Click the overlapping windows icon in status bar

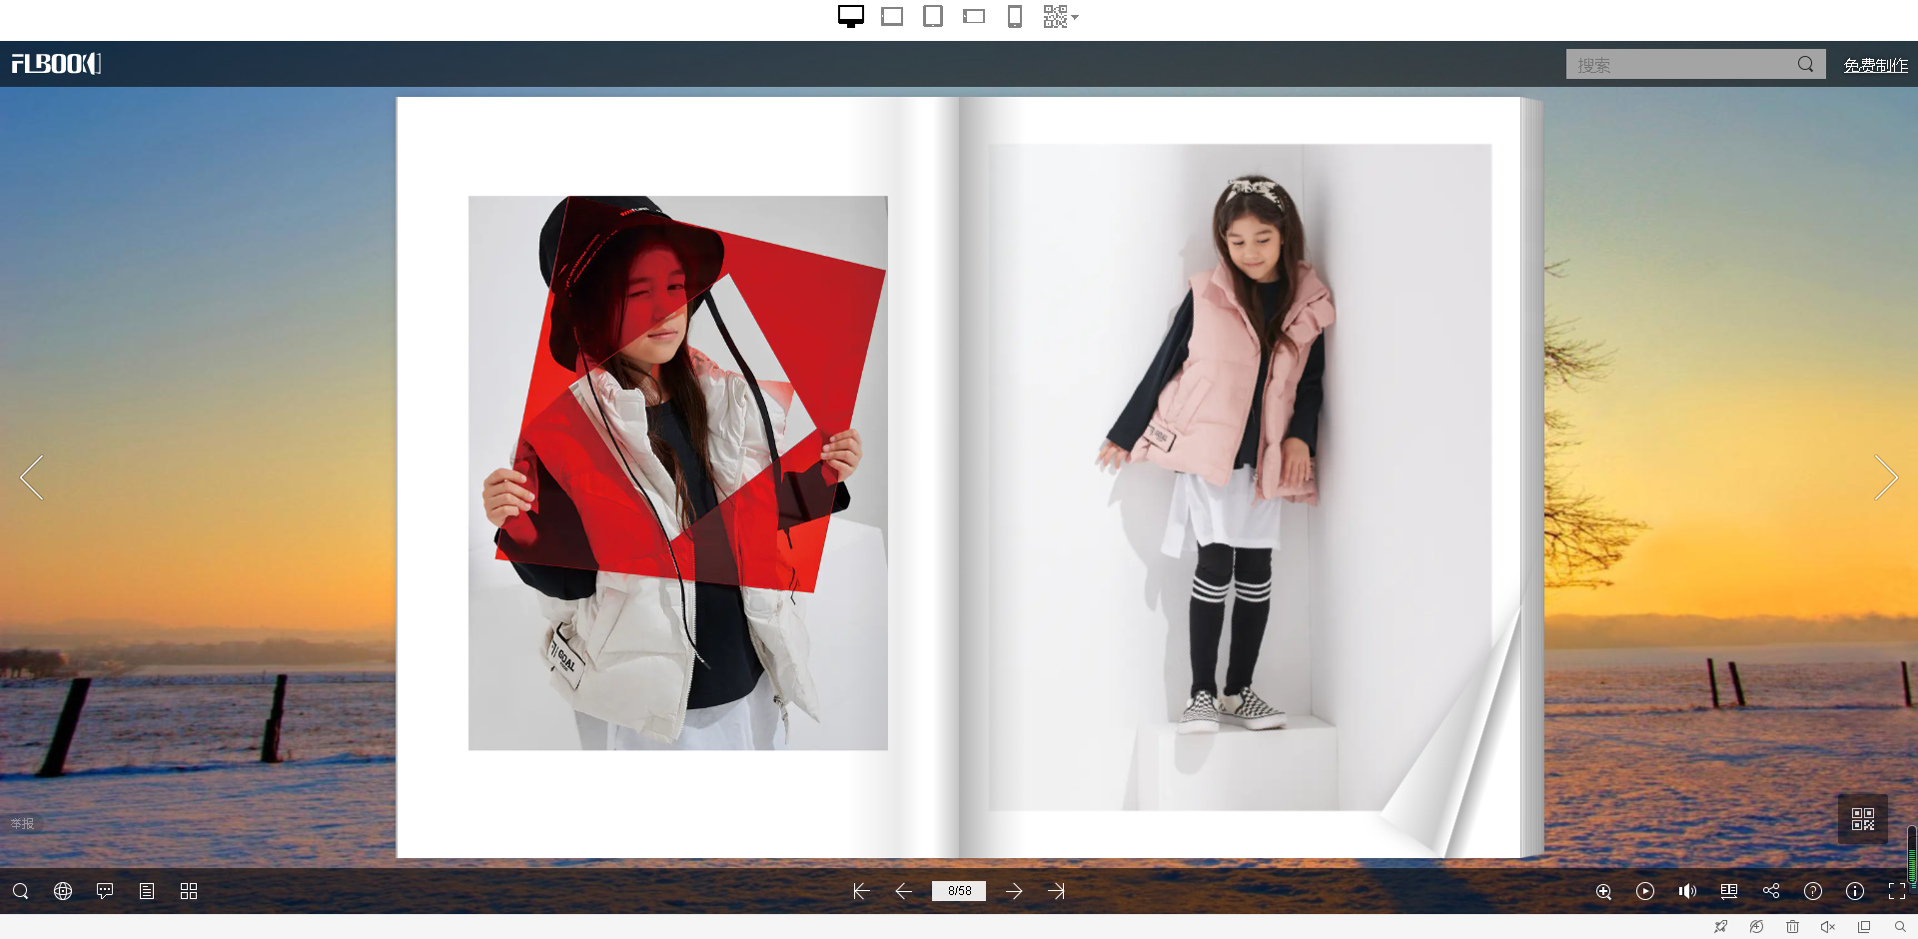1864,927
